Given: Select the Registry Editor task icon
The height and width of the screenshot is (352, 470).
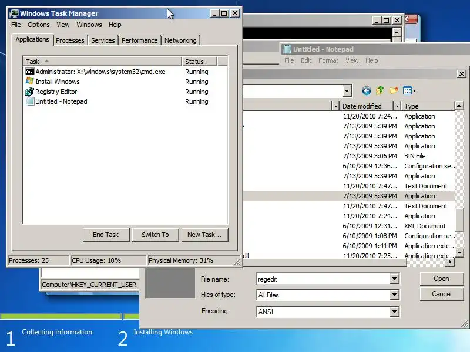Looking at the screenshot, I should [30, 92].
